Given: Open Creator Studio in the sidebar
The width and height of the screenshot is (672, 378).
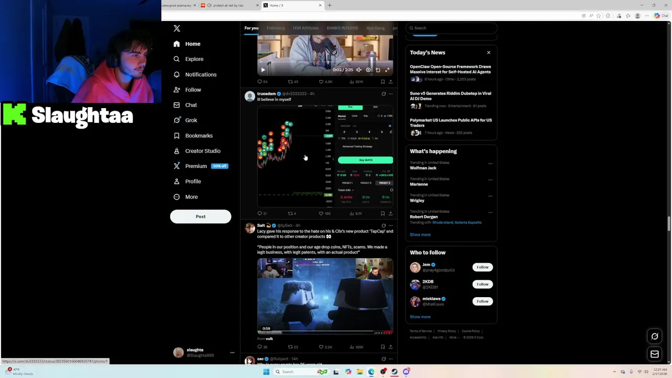Looking at the screenshot, I should point(197,151).
